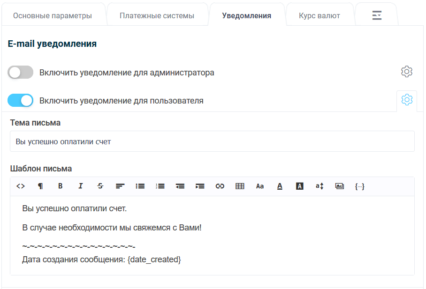Toggle italic formatting
Image resolution: width=426 pixels, height=289 pixels.
[x=80, y=186]
